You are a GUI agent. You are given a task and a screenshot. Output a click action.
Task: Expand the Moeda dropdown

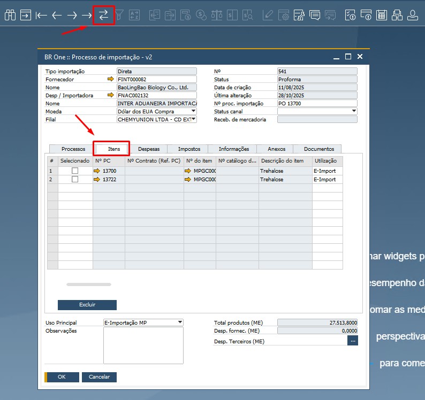tap(193, 111)
